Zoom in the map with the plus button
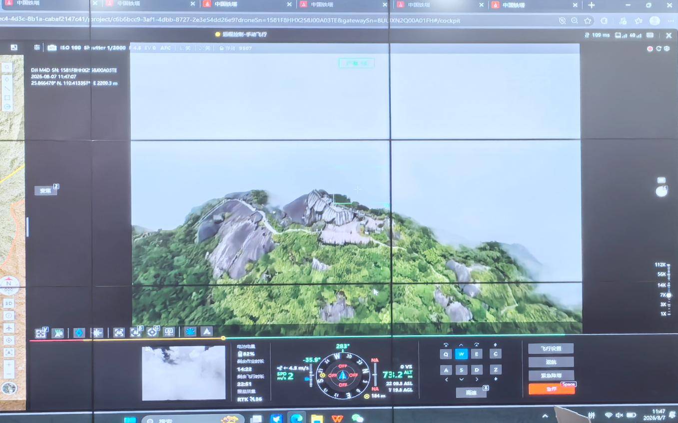The image size is (678, 423). (8, 364)
